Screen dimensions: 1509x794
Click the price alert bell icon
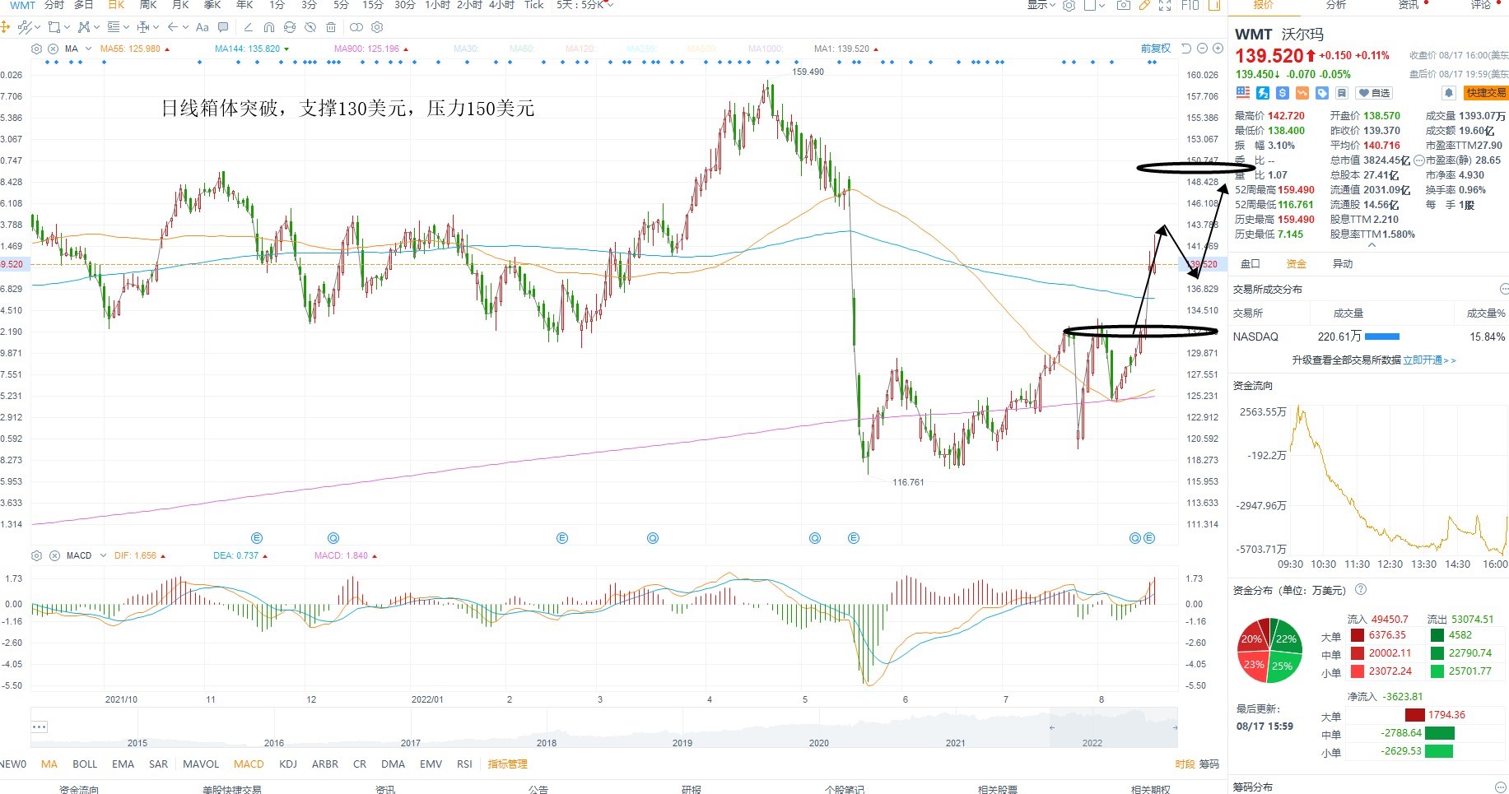click(1448, 93)
